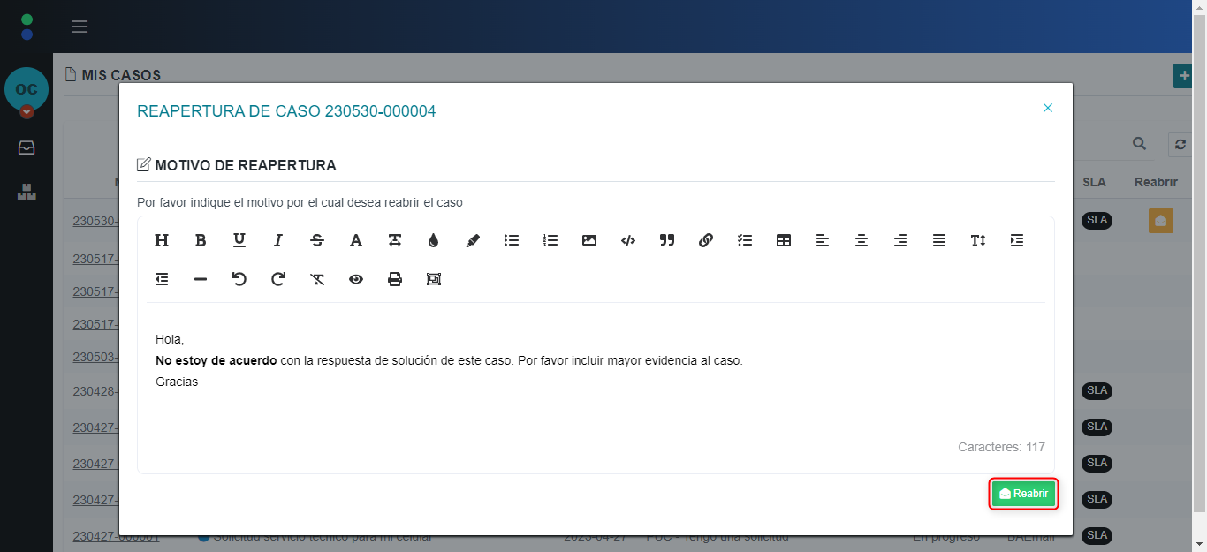Open the heading style dropdown

[x=162, y=240]
